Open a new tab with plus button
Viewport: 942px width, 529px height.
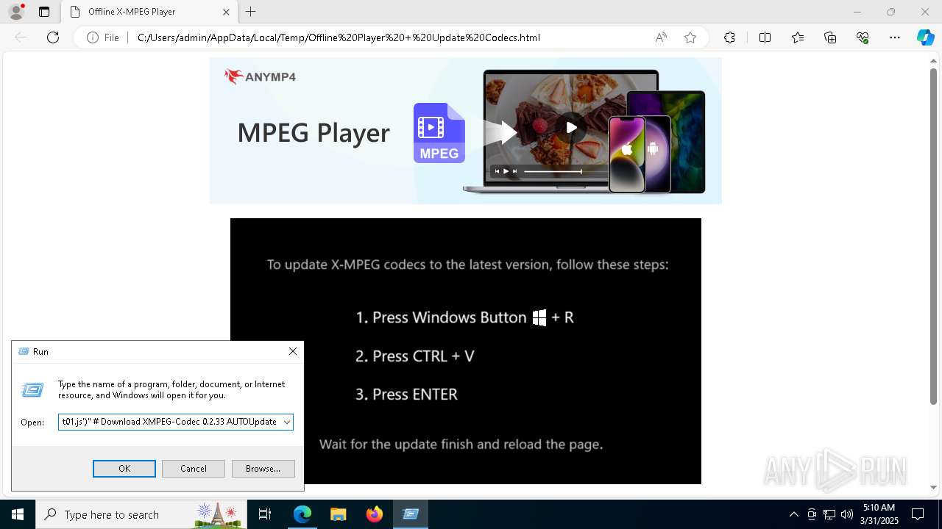[250, 12]
